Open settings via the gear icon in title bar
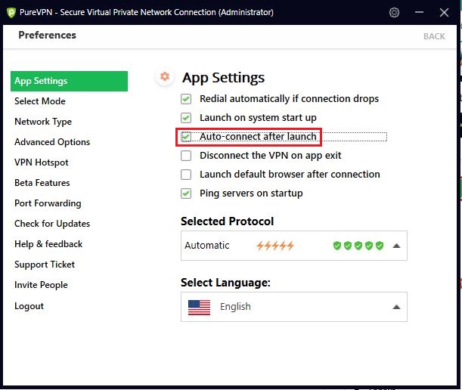 (394, 12)
